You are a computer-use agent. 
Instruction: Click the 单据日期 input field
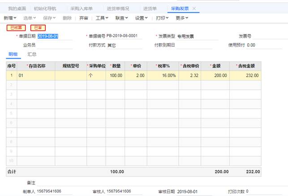click(54, 36)
